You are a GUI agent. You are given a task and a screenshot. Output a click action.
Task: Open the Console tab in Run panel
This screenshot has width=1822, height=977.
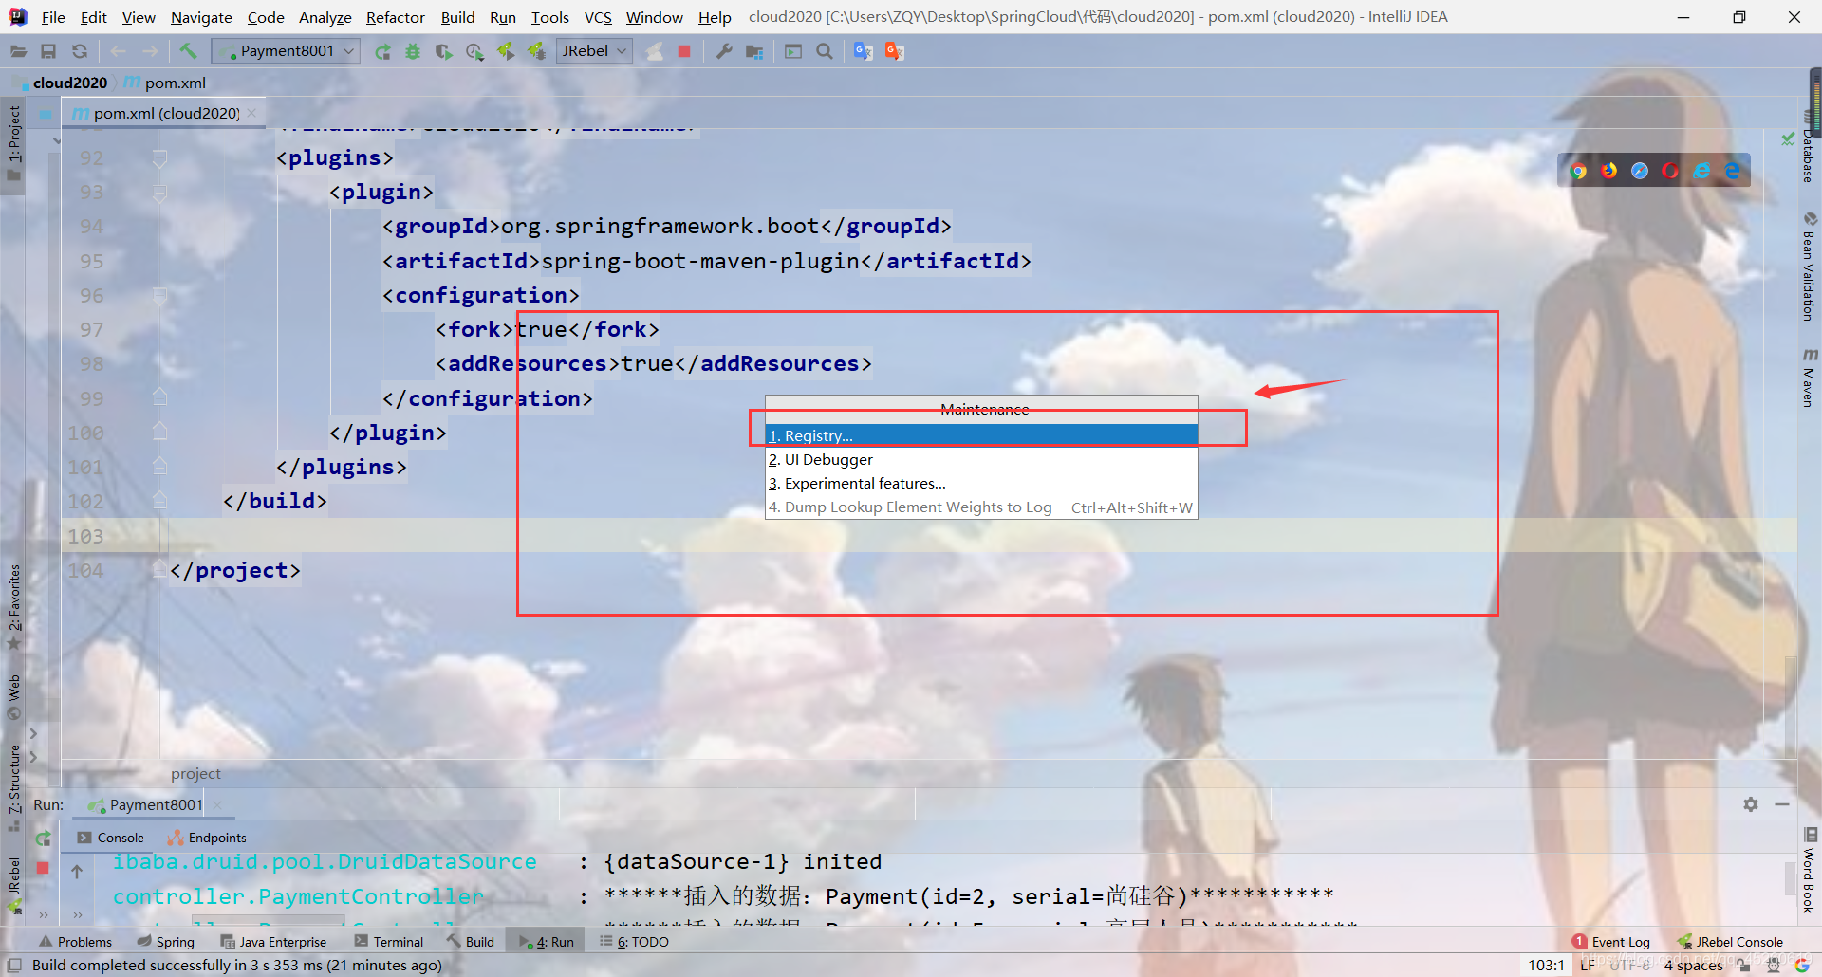point(111,838)
